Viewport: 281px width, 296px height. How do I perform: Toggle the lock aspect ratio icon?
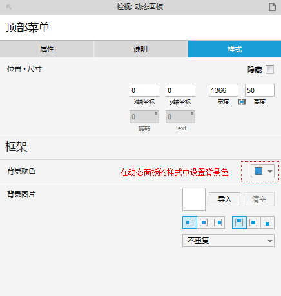click(242, 102)
